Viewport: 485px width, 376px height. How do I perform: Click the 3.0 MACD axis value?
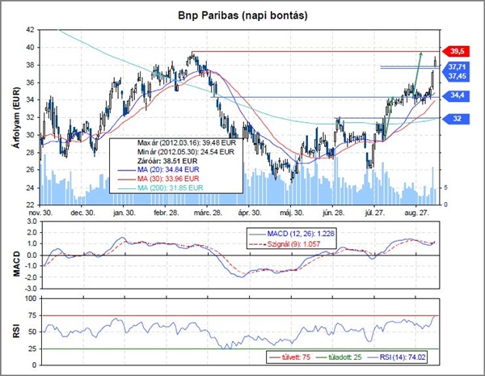pyautogui.click(x=32, y=222)
